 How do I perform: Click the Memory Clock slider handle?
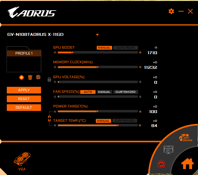(97, 67)
